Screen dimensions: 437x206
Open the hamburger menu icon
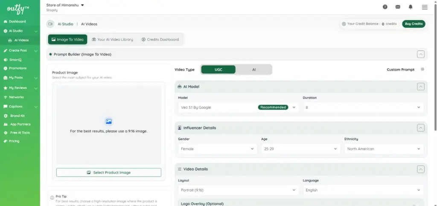point(425,7)
